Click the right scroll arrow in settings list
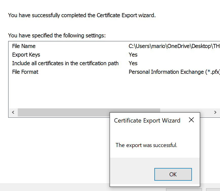220x191 pixels. point(215,112)
